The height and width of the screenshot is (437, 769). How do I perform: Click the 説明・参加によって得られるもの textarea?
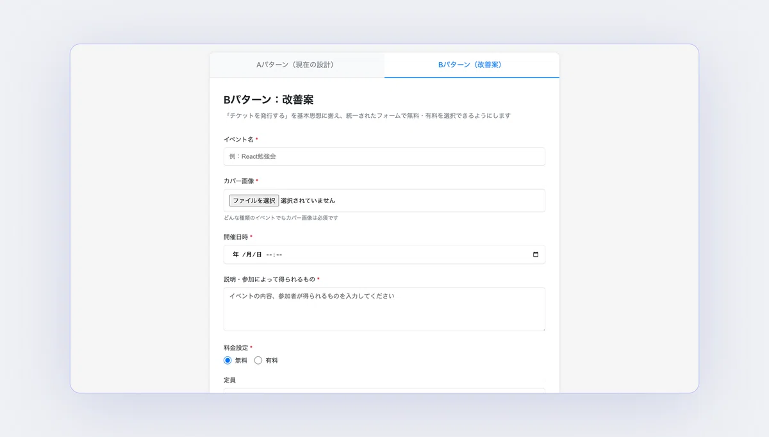click(x=384, y=309)
